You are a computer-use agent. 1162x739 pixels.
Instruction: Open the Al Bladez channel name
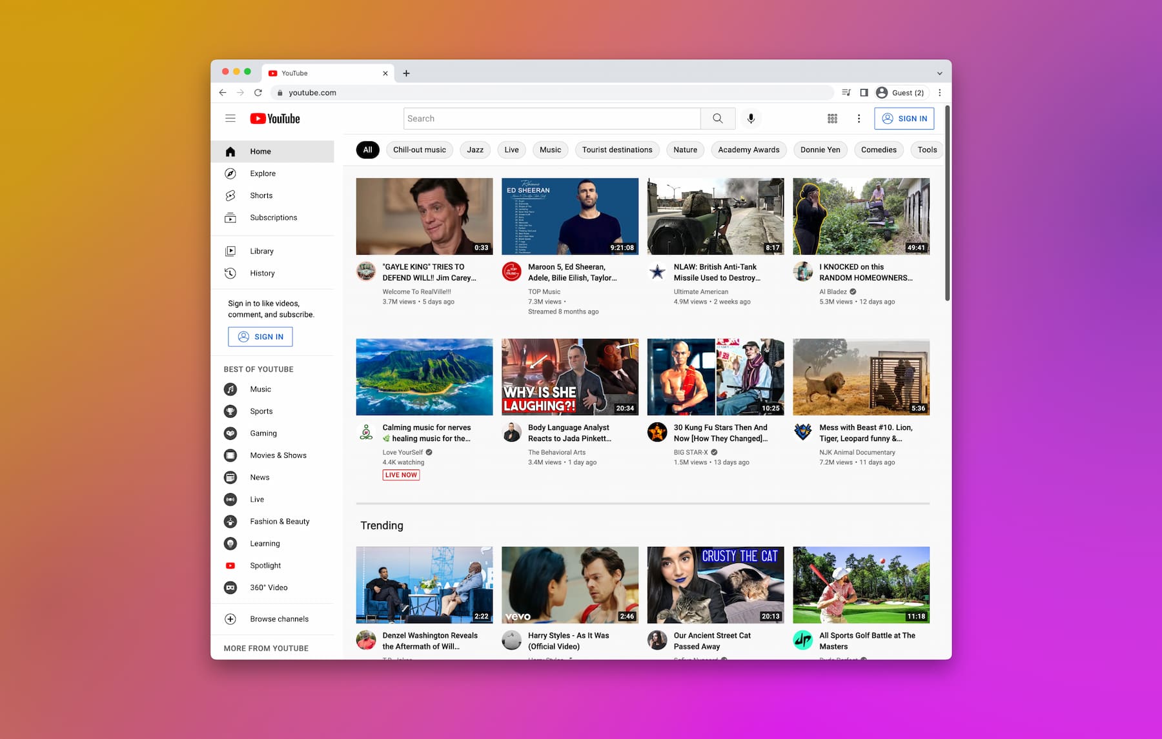pos(833,291)
